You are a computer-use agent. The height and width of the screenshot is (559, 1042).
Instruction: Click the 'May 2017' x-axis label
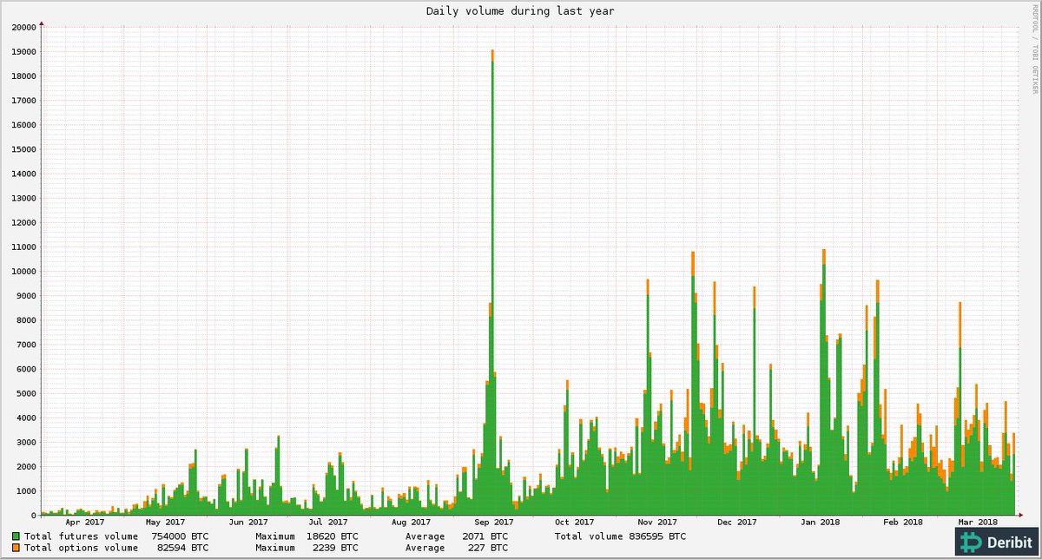tap(165, 522)
